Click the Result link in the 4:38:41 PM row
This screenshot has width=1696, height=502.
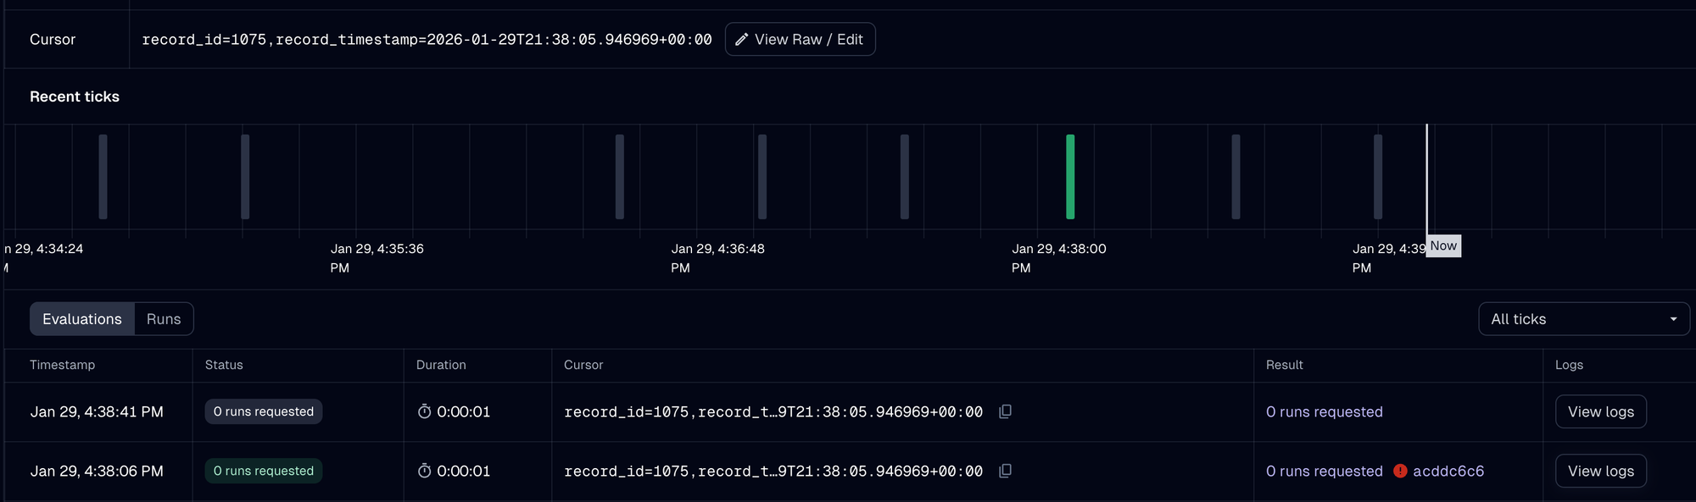1324,411
